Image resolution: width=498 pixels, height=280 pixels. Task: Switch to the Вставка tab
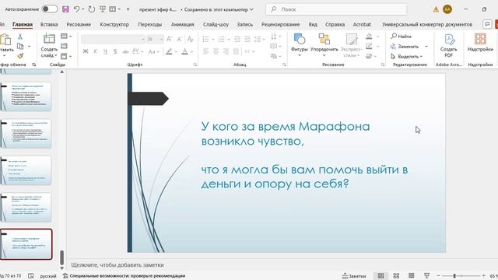pos(49,24)
